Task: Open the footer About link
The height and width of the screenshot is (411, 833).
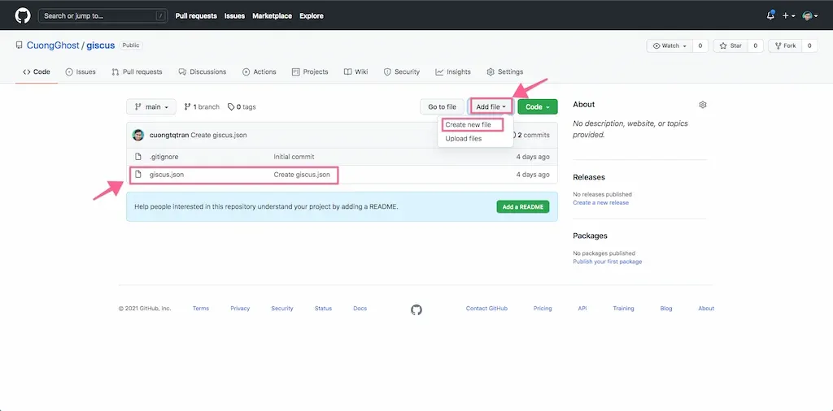Action: click(x=706, y=309)
